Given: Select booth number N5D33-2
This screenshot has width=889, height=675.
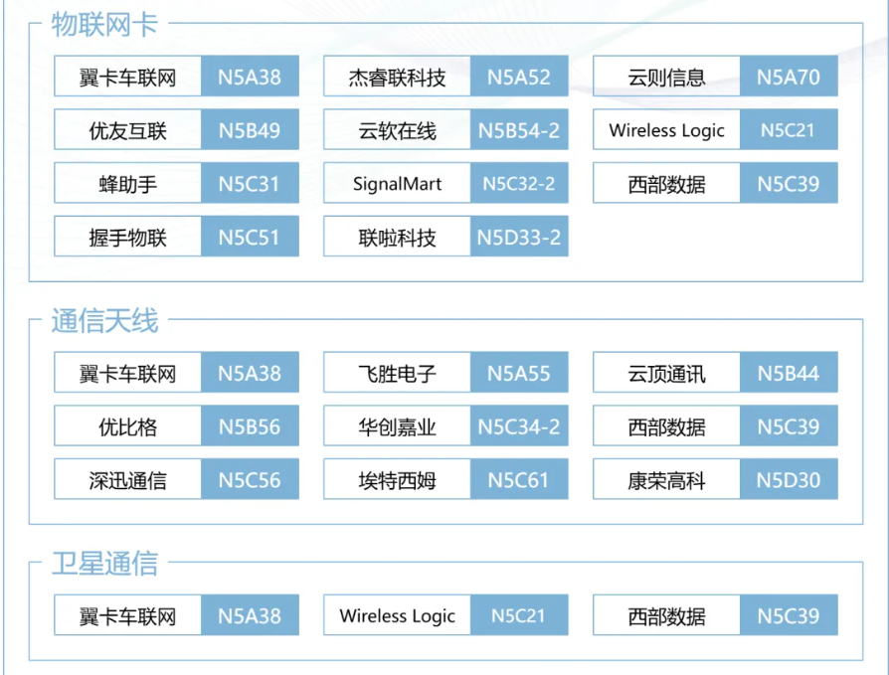Looking at the screenshot, I should (x=519, y=237).
